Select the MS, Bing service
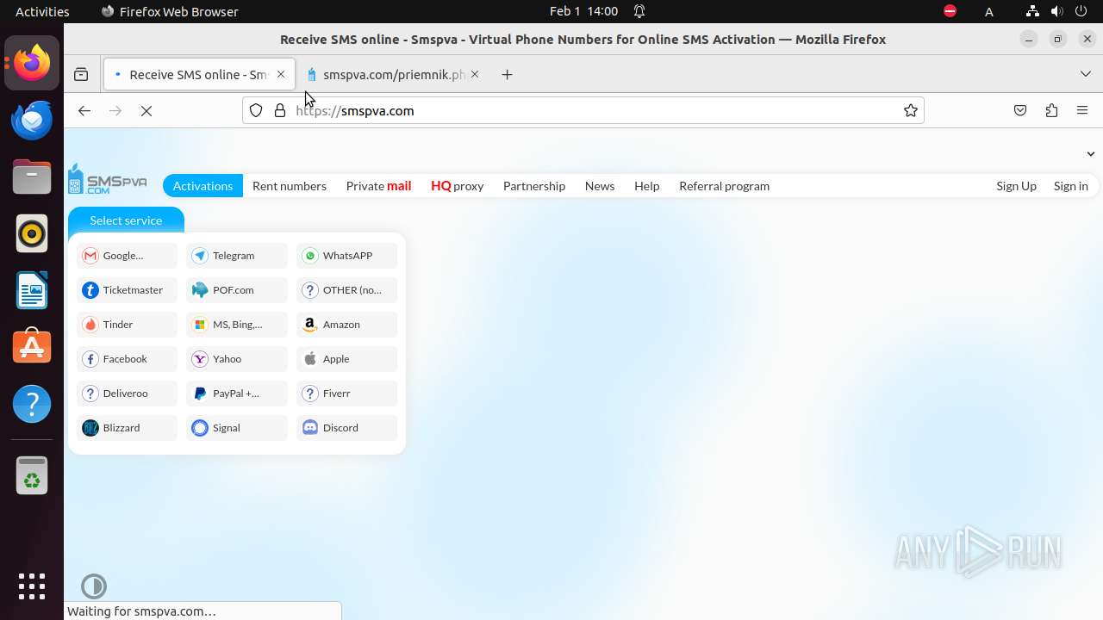 click(x=237, y=325)
